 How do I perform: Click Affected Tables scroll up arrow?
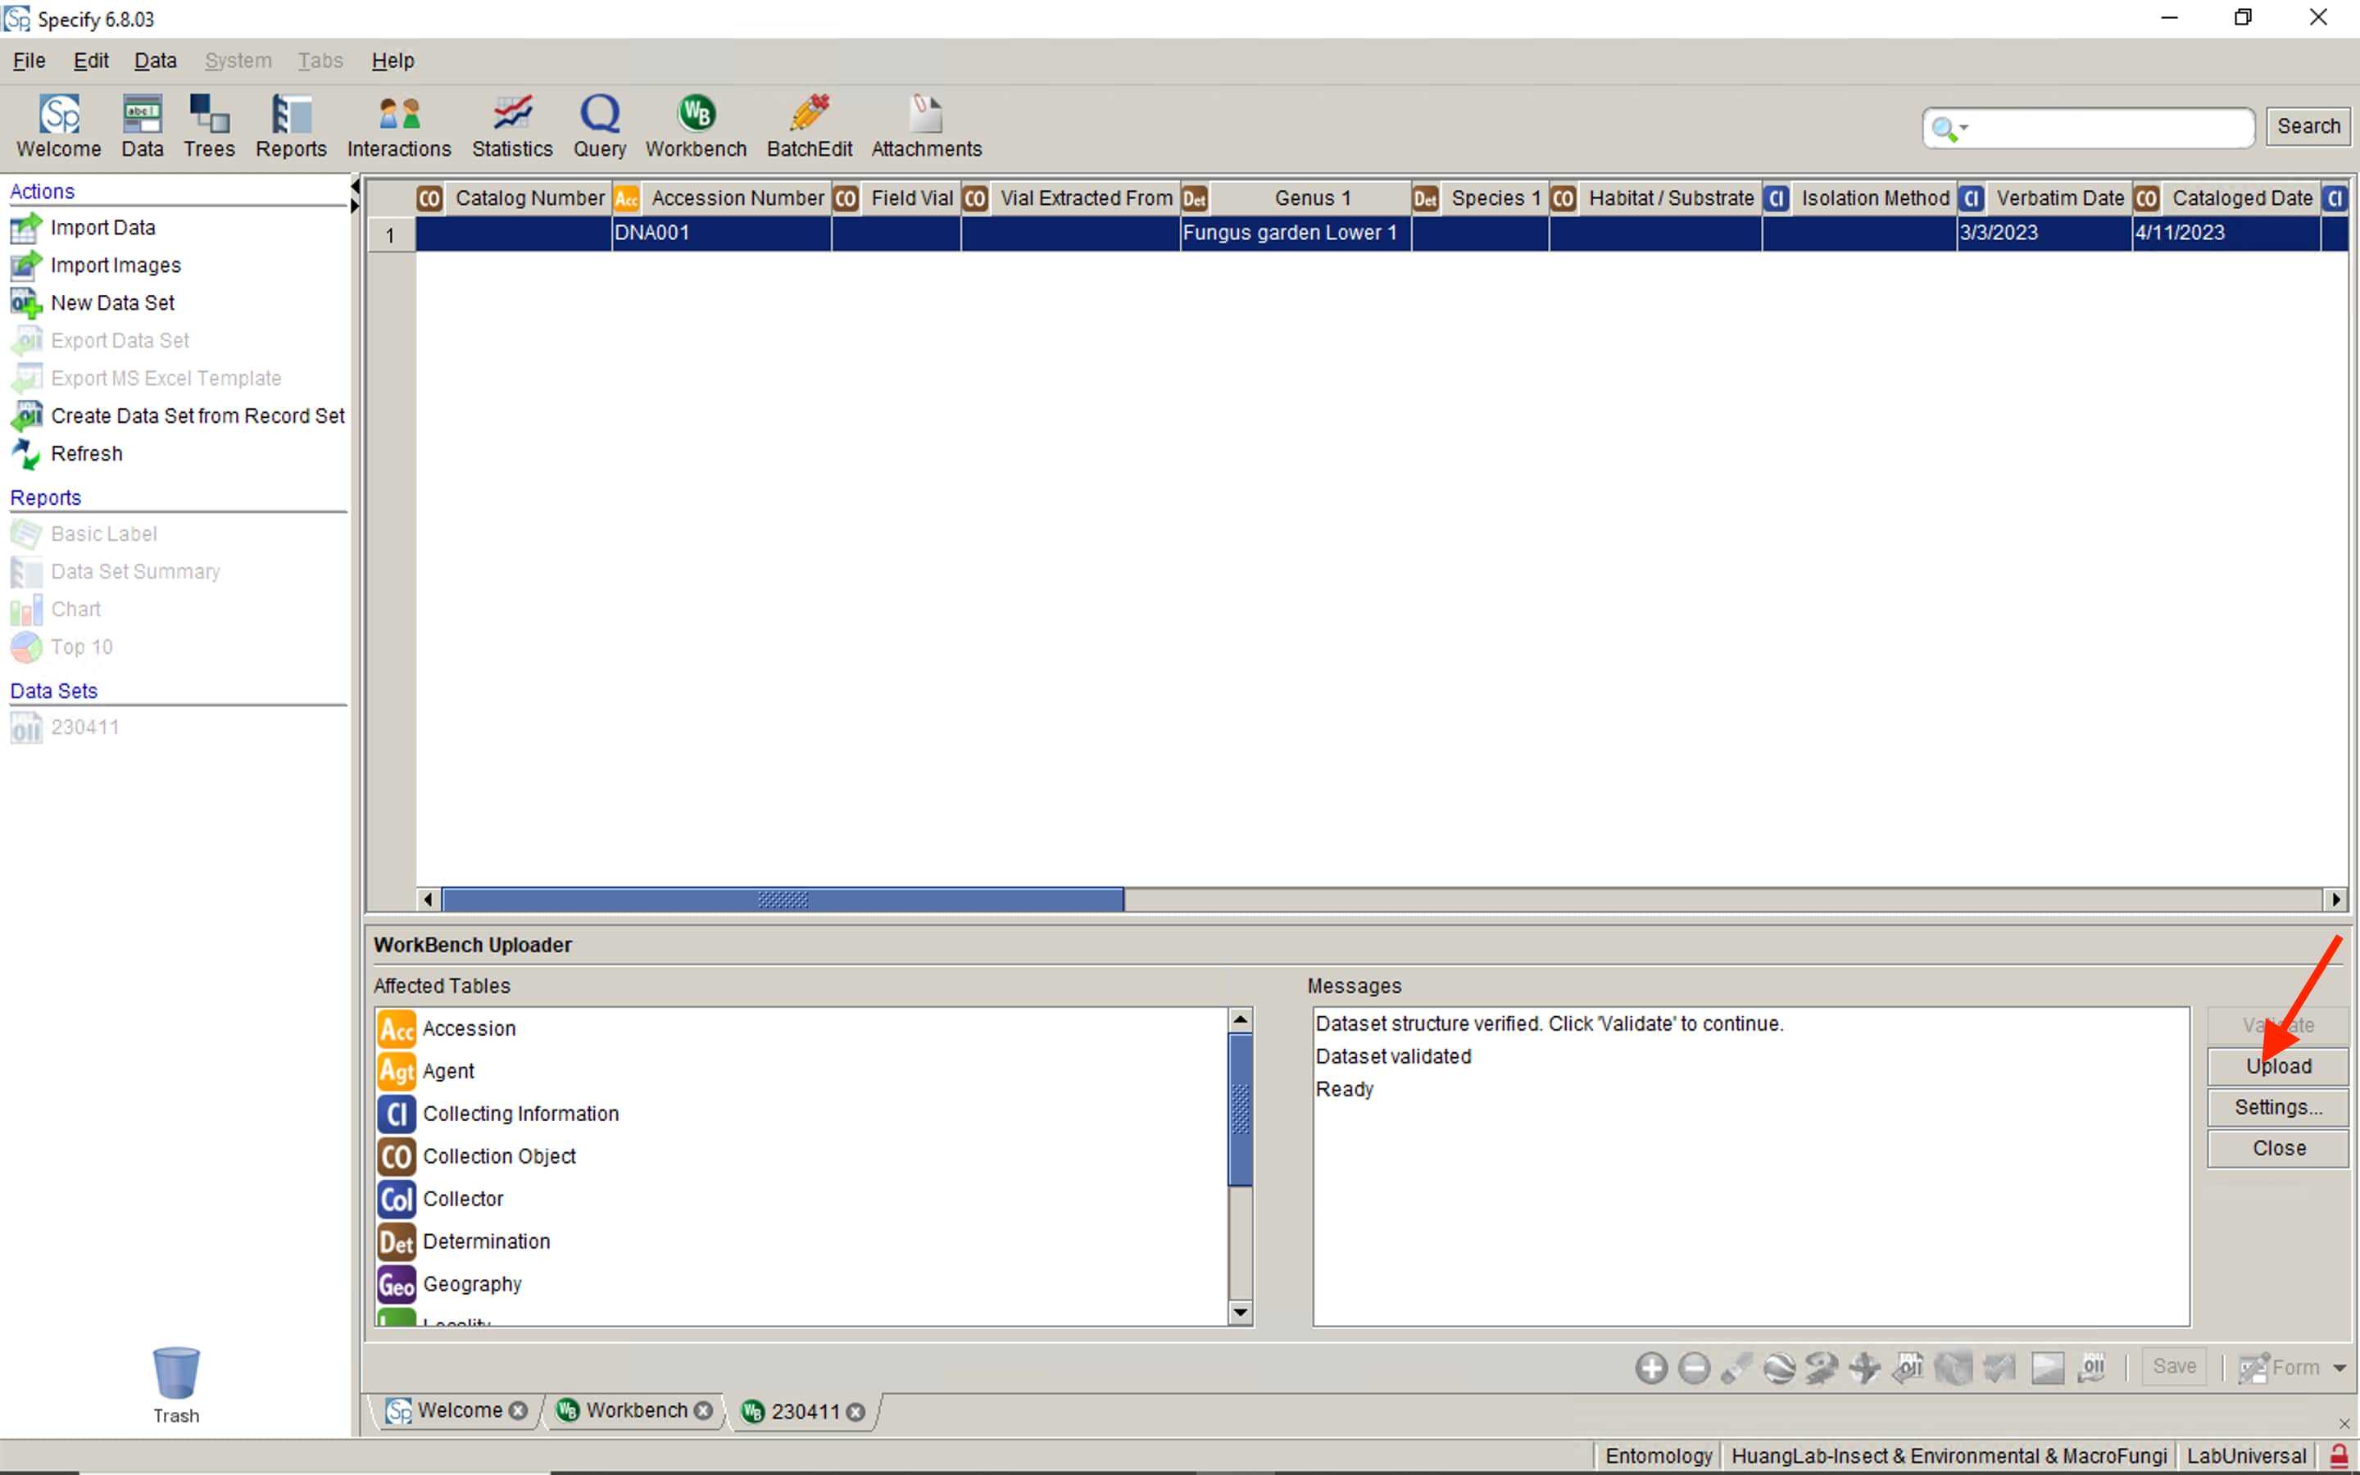(x=1240, y=1019)
